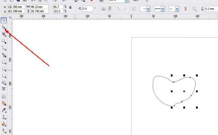218x135 pixels.
Task: Toggle the lock ratio padlock
Action: 70,7
